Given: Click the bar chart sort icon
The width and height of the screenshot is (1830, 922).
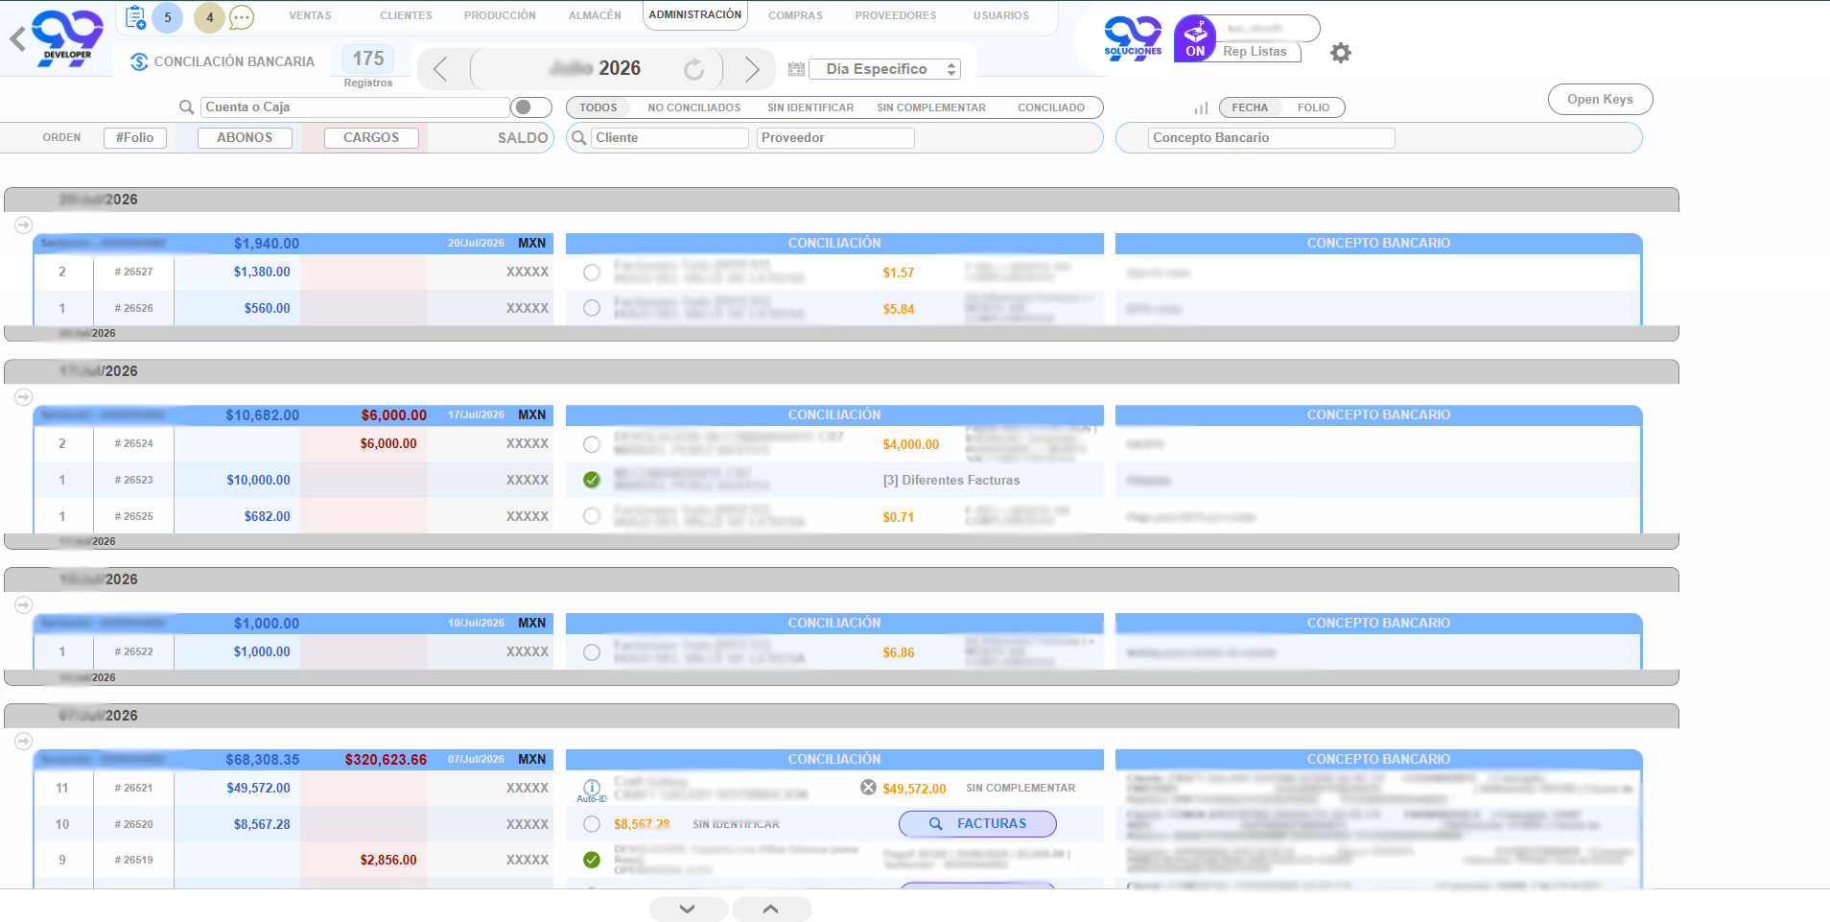Looking at the screenshot, I should tap(1201, 108).
